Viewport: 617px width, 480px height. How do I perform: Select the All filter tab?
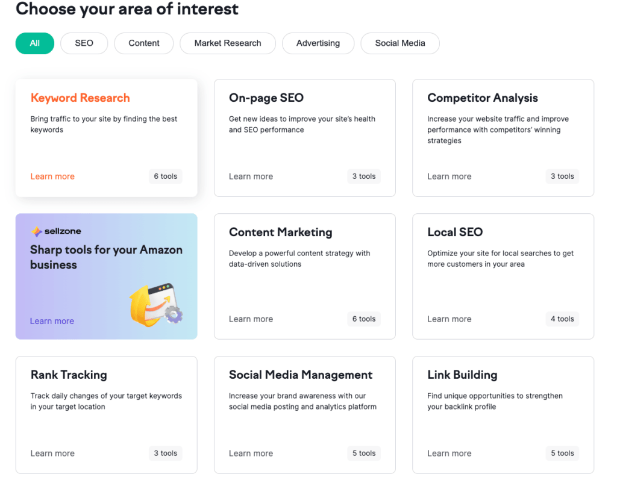[x=35, y=43]
